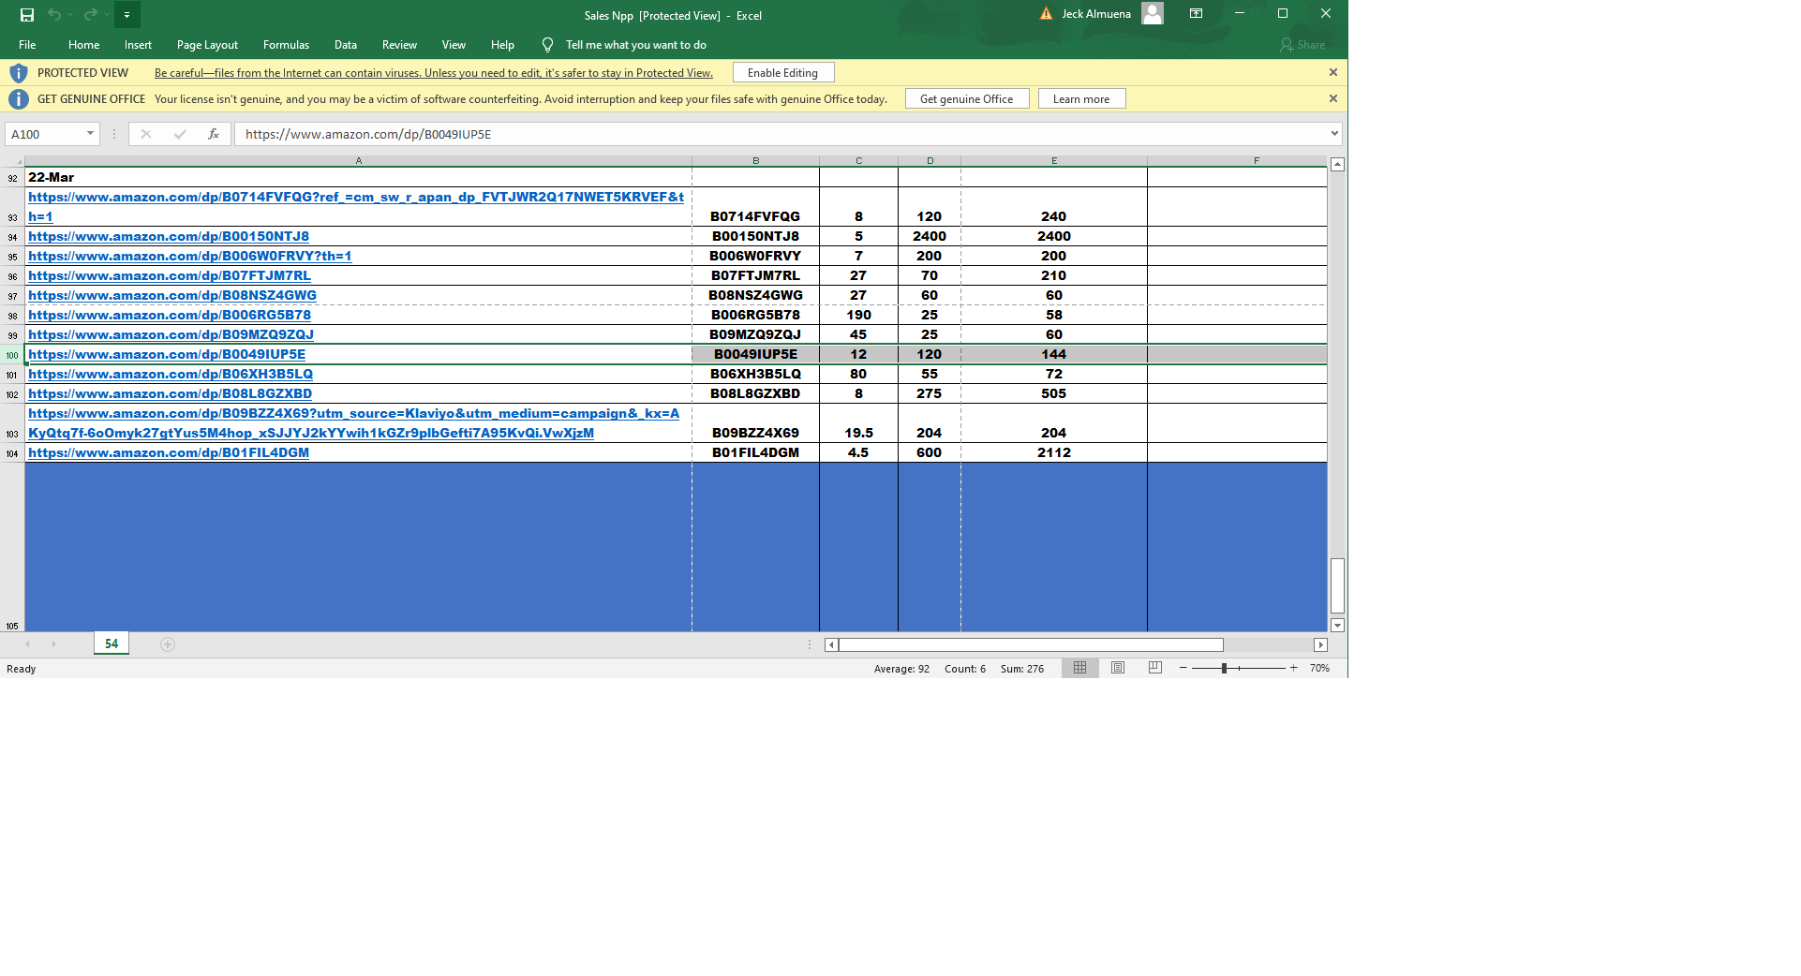
Task: Expand the formula bar
Action: tap(1334, 134)
